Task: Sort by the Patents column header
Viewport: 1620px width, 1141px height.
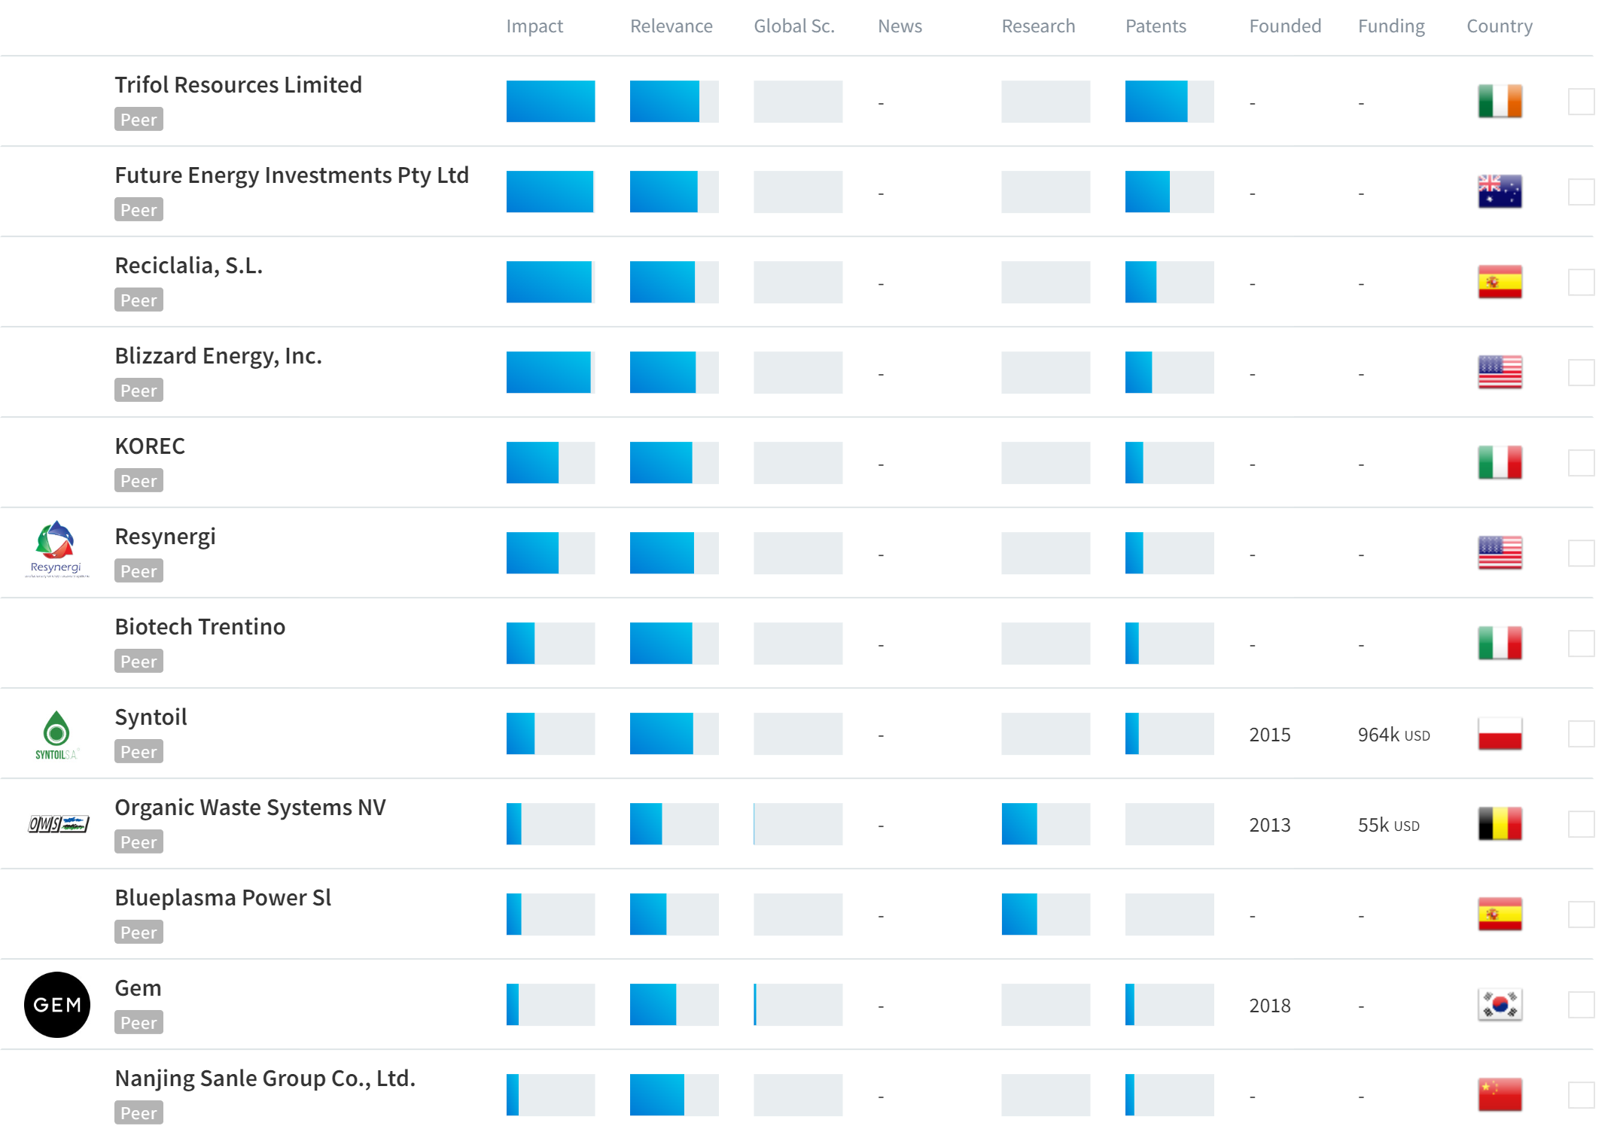Action: point(1156,26)
